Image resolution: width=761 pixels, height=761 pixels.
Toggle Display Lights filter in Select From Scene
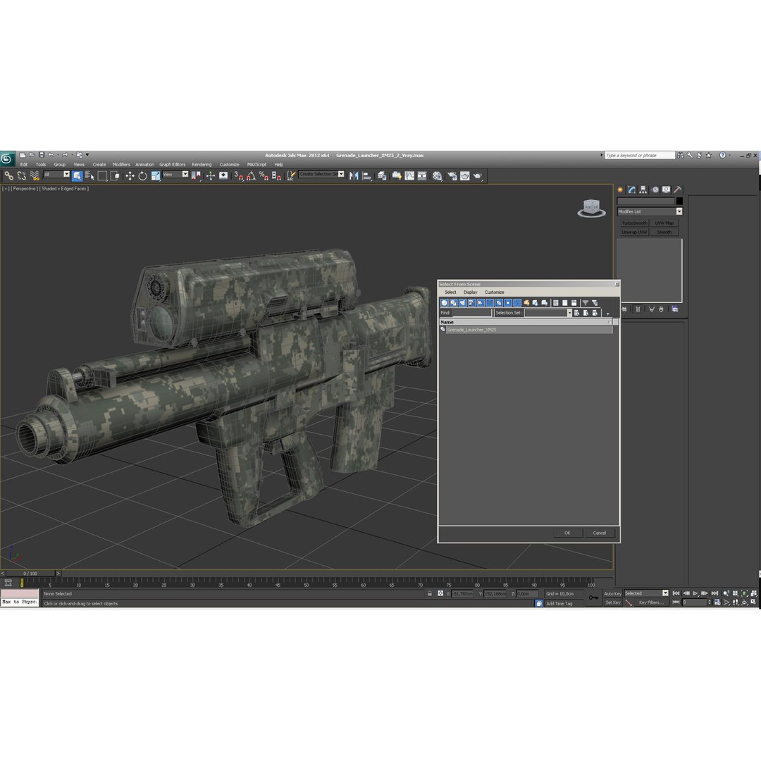tap(462, 303)
